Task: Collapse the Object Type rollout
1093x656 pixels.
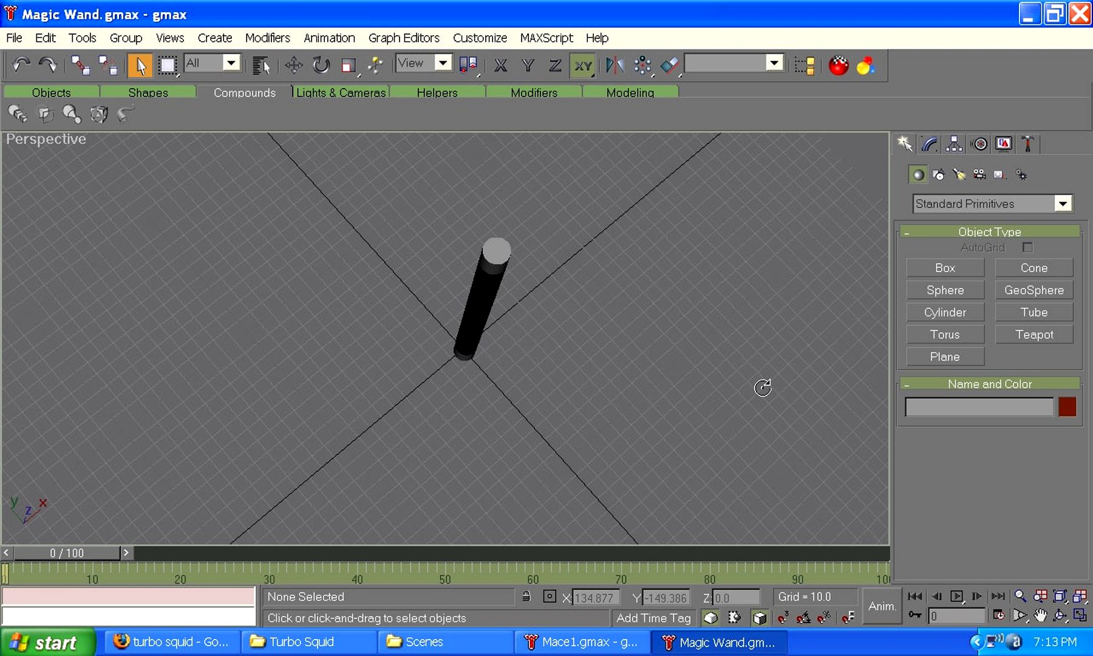Action: coord(989,232)
